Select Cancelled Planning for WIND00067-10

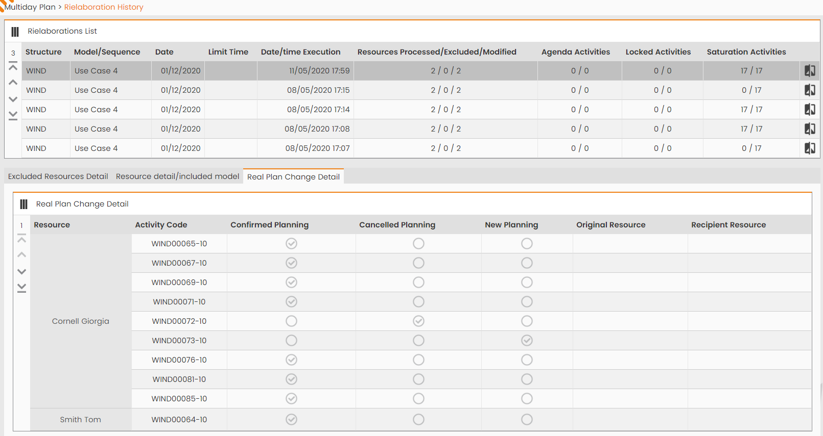[x=418, y=263]
